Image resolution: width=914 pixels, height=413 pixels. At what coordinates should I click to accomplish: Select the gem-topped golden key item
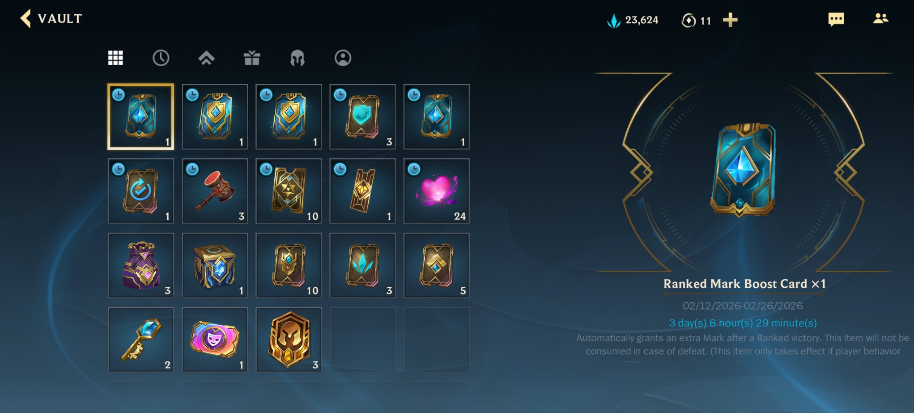(x=141, y=340)
